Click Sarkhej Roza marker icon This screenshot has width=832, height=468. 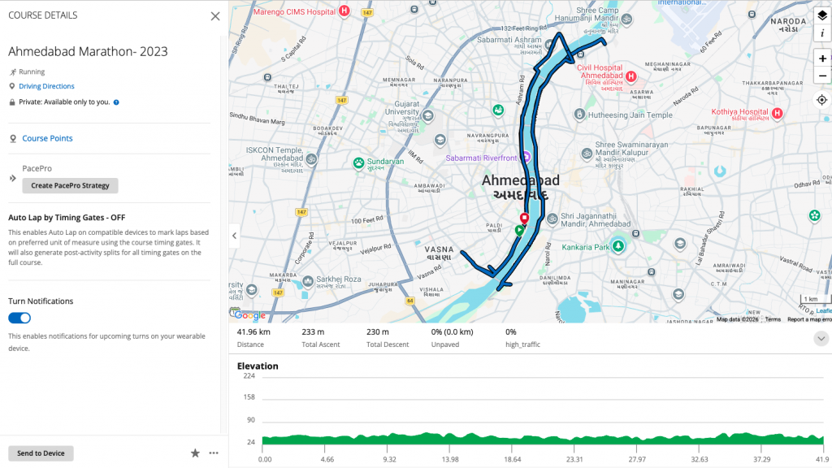tap(308, 280)
